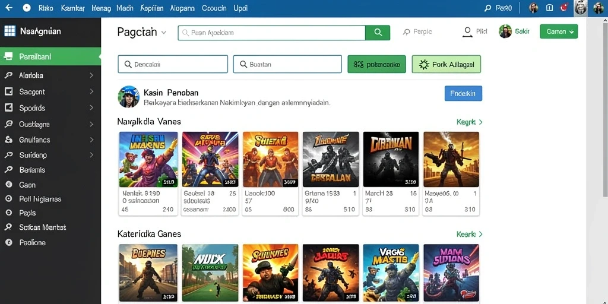This screenshot has width=608, height=304.
Task: Click the Kasin Penoban avatar
Action: pos(128,97)
